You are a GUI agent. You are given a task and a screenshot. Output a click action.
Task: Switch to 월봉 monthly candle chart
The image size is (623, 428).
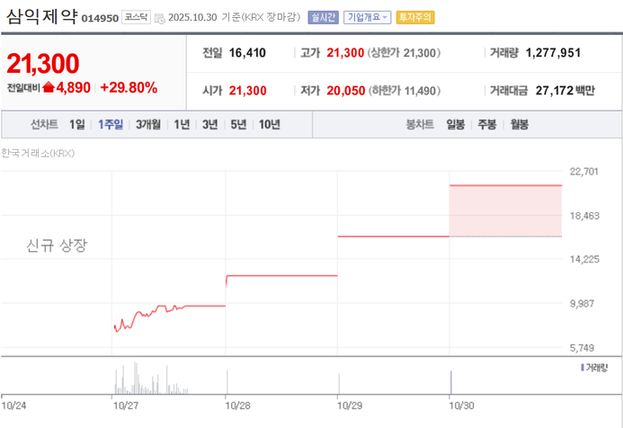[x=520, y=125]
